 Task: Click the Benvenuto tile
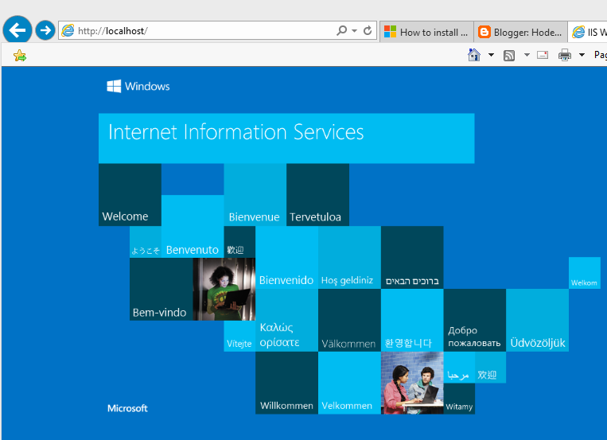[x=193, y=227]
